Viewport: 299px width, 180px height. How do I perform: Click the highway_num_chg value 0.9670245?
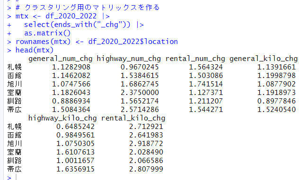tap(140, 67)
